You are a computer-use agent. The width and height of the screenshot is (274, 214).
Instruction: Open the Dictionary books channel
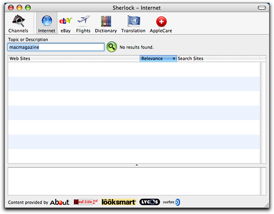[106, 24]
